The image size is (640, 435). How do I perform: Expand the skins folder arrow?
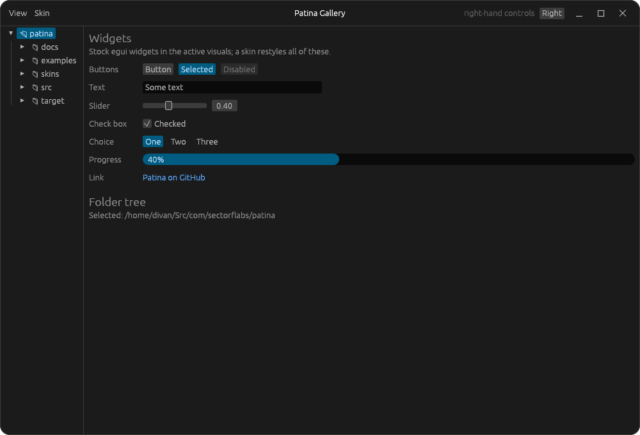(22, 74)
